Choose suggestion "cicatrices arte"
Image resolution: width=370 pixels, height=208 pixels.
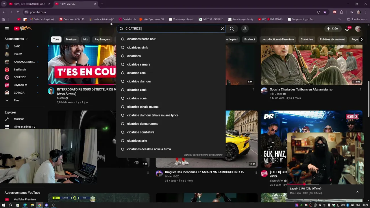point(171,141)
